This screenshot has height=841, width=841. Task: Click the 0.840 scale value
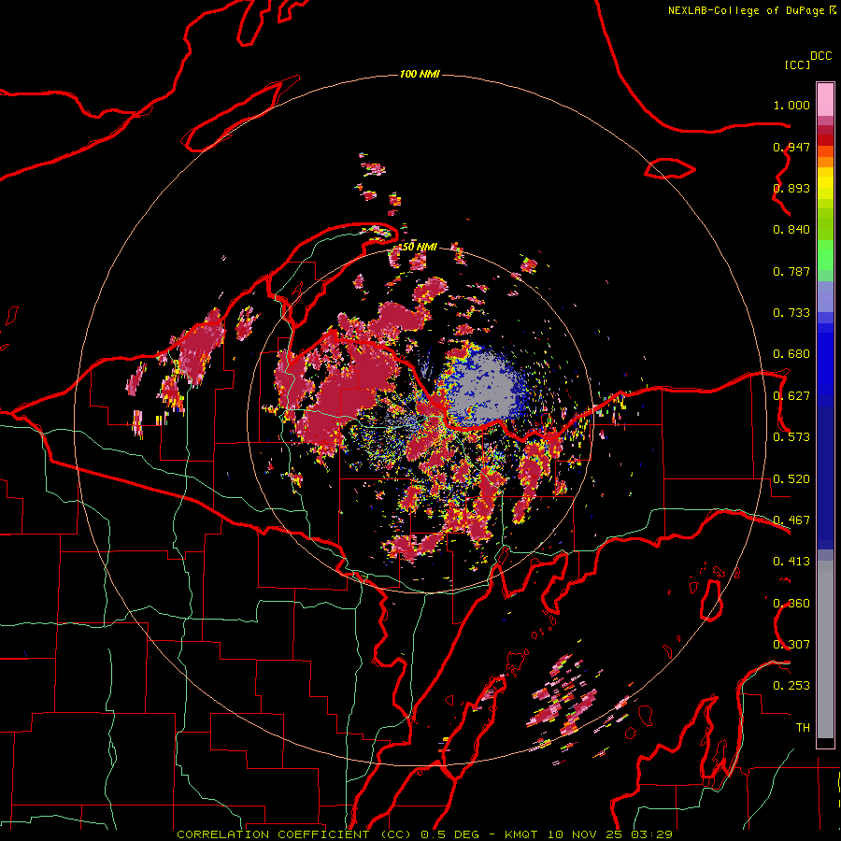(791, 230)
